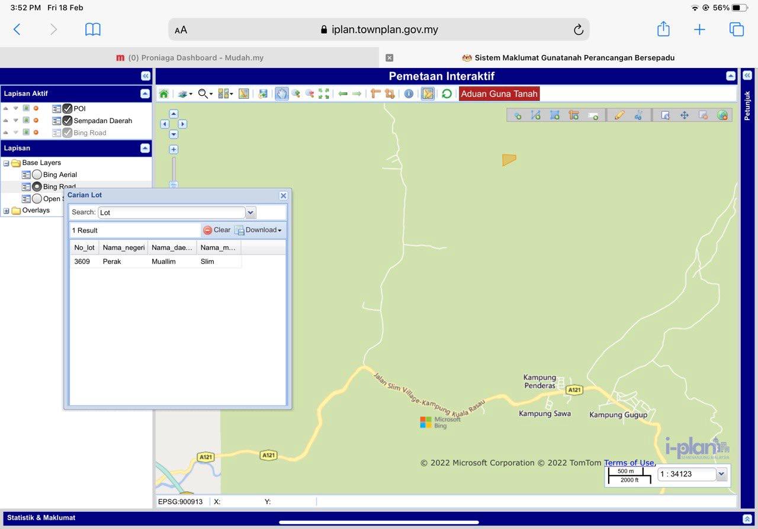758x529 pixels.
Task: Switch to the Proniaga Dashboard tab
Action: (189, 58)
